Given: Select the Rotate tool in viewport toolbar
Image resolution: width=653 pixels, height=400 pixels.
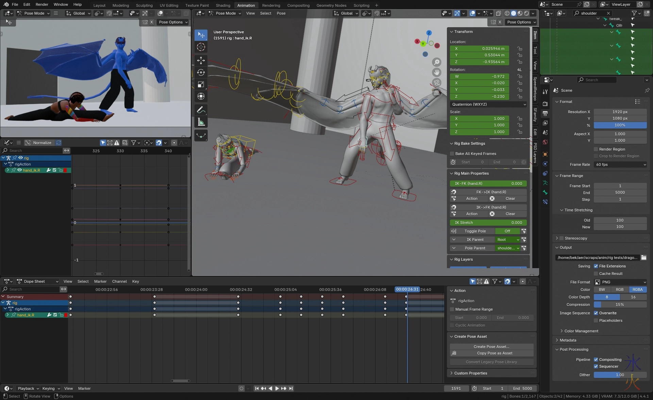Looking at the screenshot, I should pyautogui.click(x=201, y=72).
